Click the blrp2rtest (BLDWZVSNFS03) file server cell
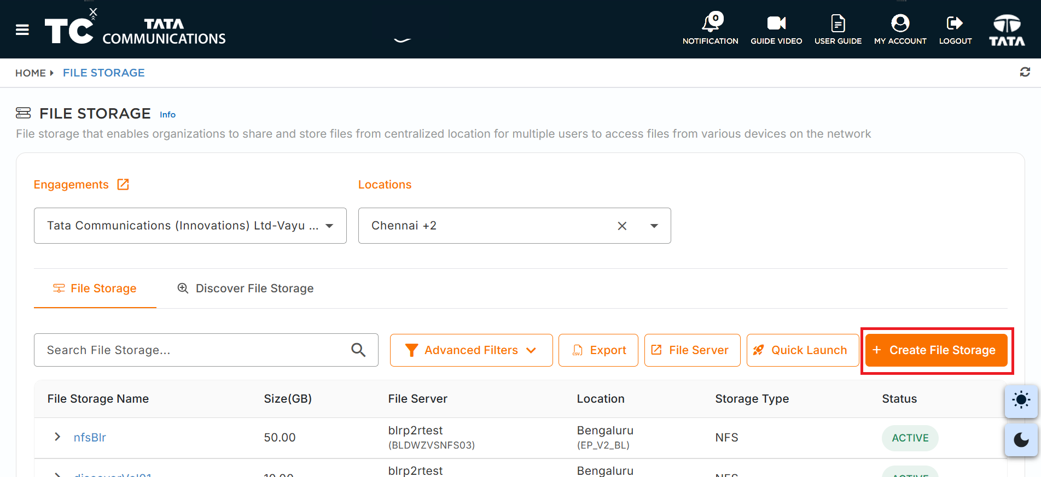The height and width of the screenshot is (477, 1041). click(x=432, y=438)
